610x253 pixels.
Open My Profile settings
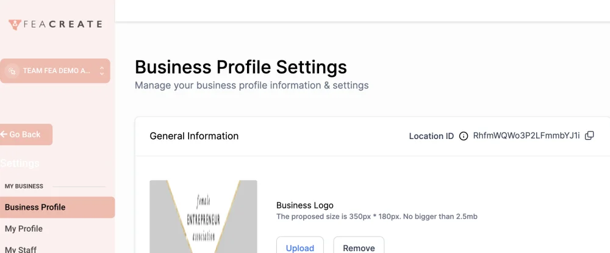tap(24, 229)
